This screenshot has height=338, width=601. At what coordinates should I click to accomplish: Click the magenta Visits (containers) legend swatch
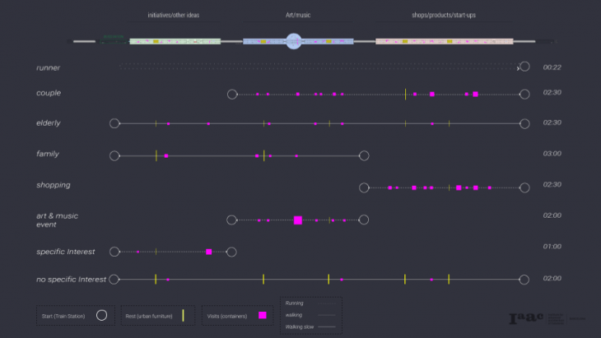(x=263, y=315)
